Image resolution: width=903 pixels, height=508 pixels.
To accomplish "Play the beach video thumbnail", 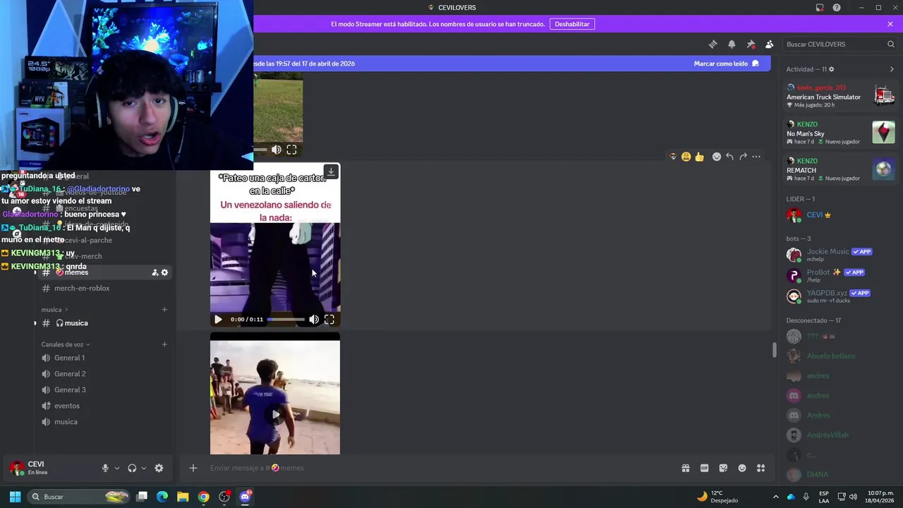I will pyautogui.click(x=275, y=415).
